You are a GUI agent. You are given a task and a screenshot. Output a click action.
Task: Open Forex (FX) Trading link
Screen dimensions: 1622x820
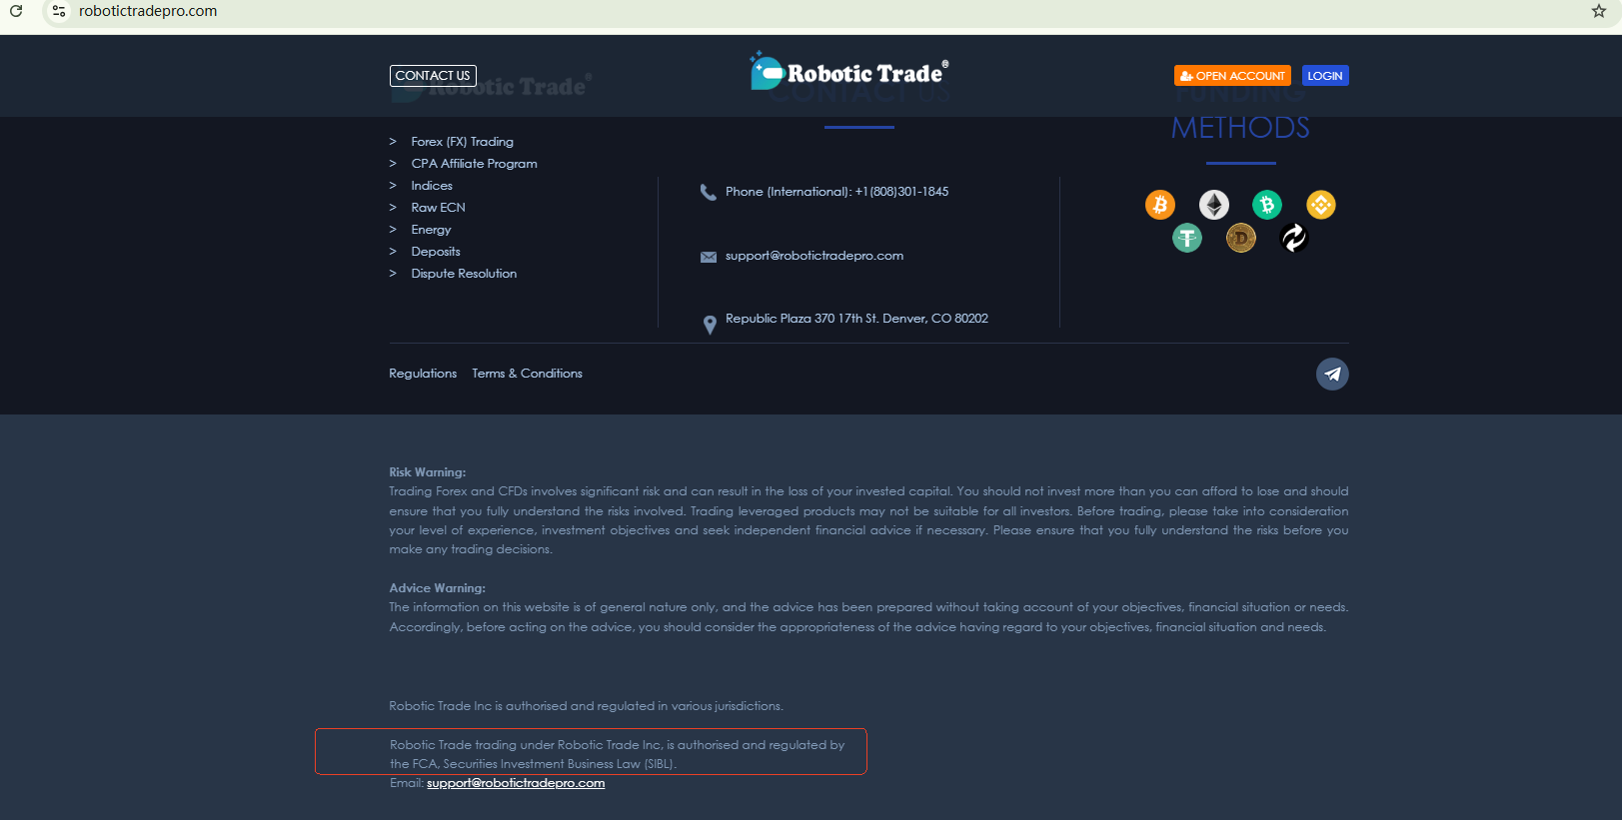(462, 142)
